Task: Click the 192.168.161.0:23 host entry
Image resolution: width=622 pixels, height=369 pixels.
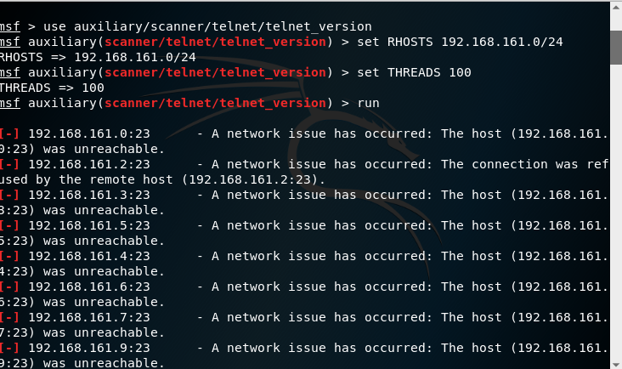Action: click(89, 133)
